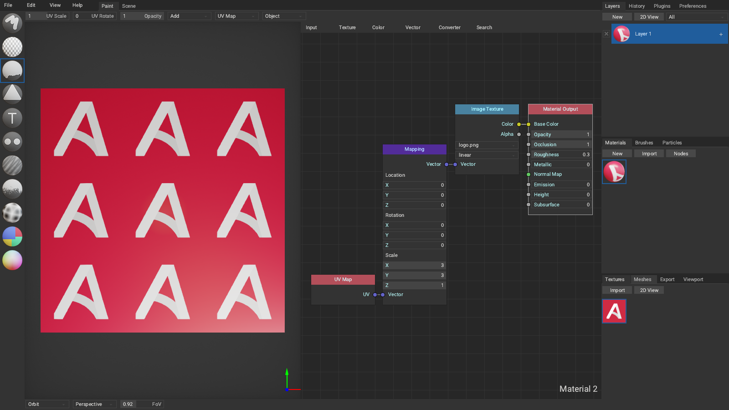The height and width of the screenshot is (410, 729).
Task: Select the ColorID tool
Action: [x=12, y=236]
